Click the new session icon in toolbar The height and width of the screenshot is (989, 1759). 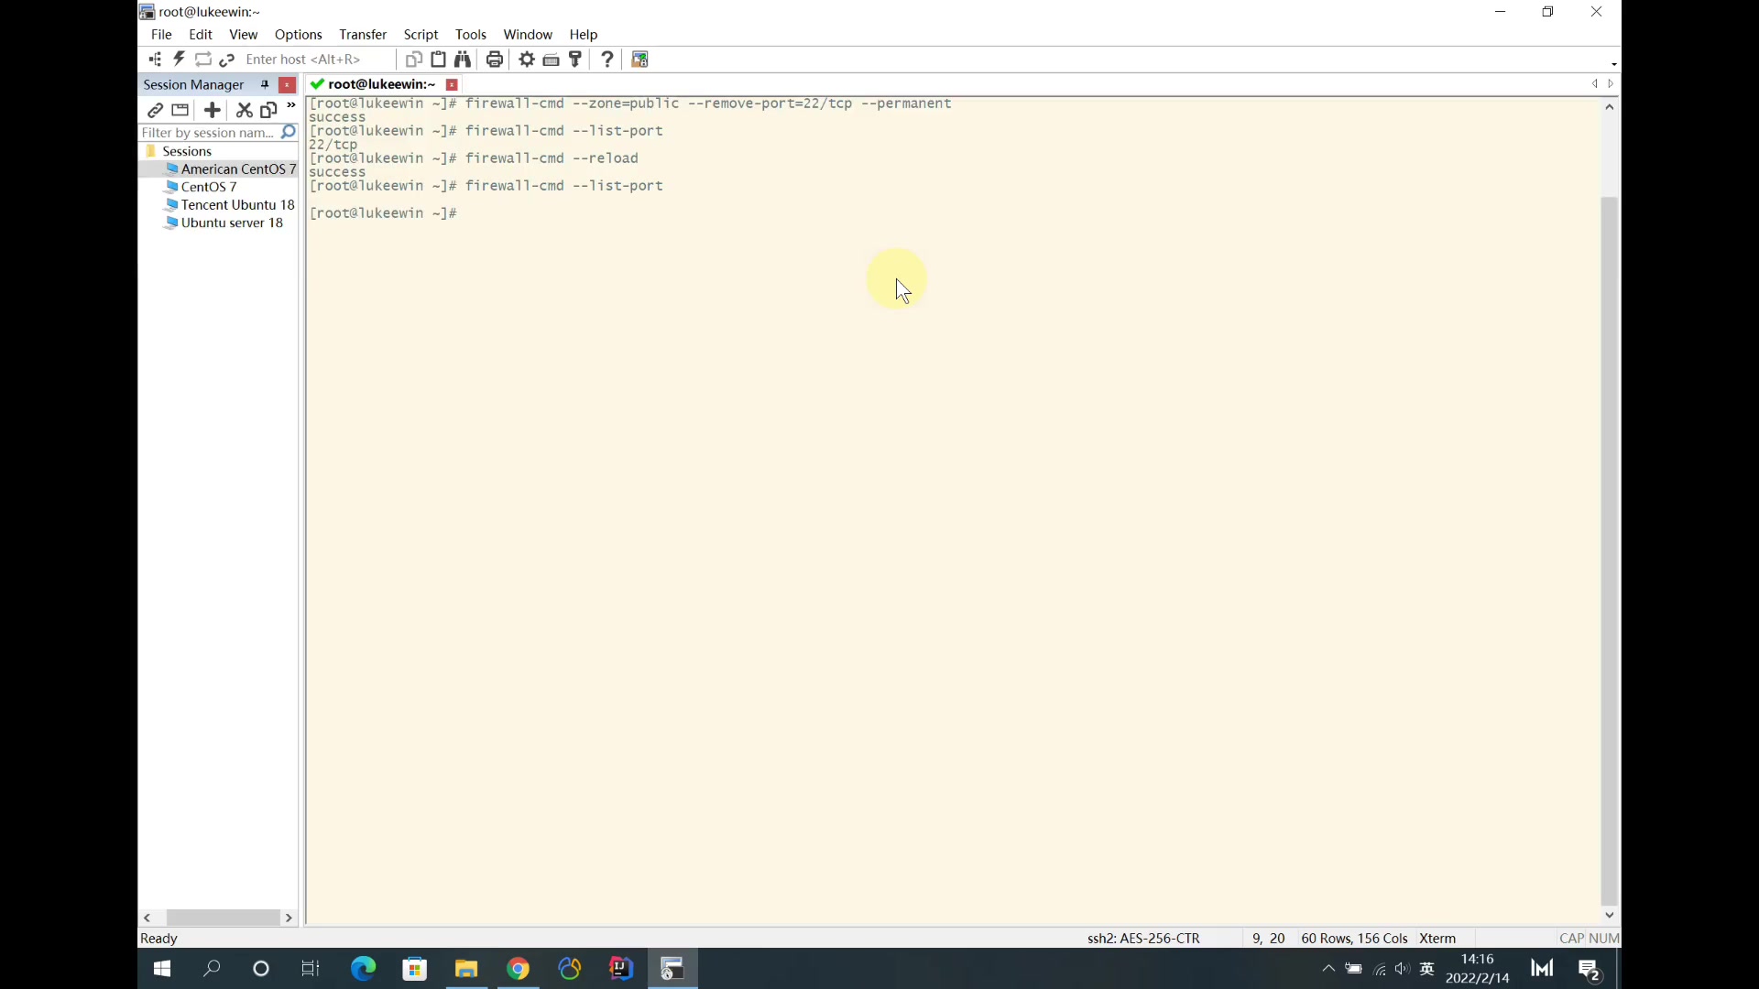[x=212, y=110]
